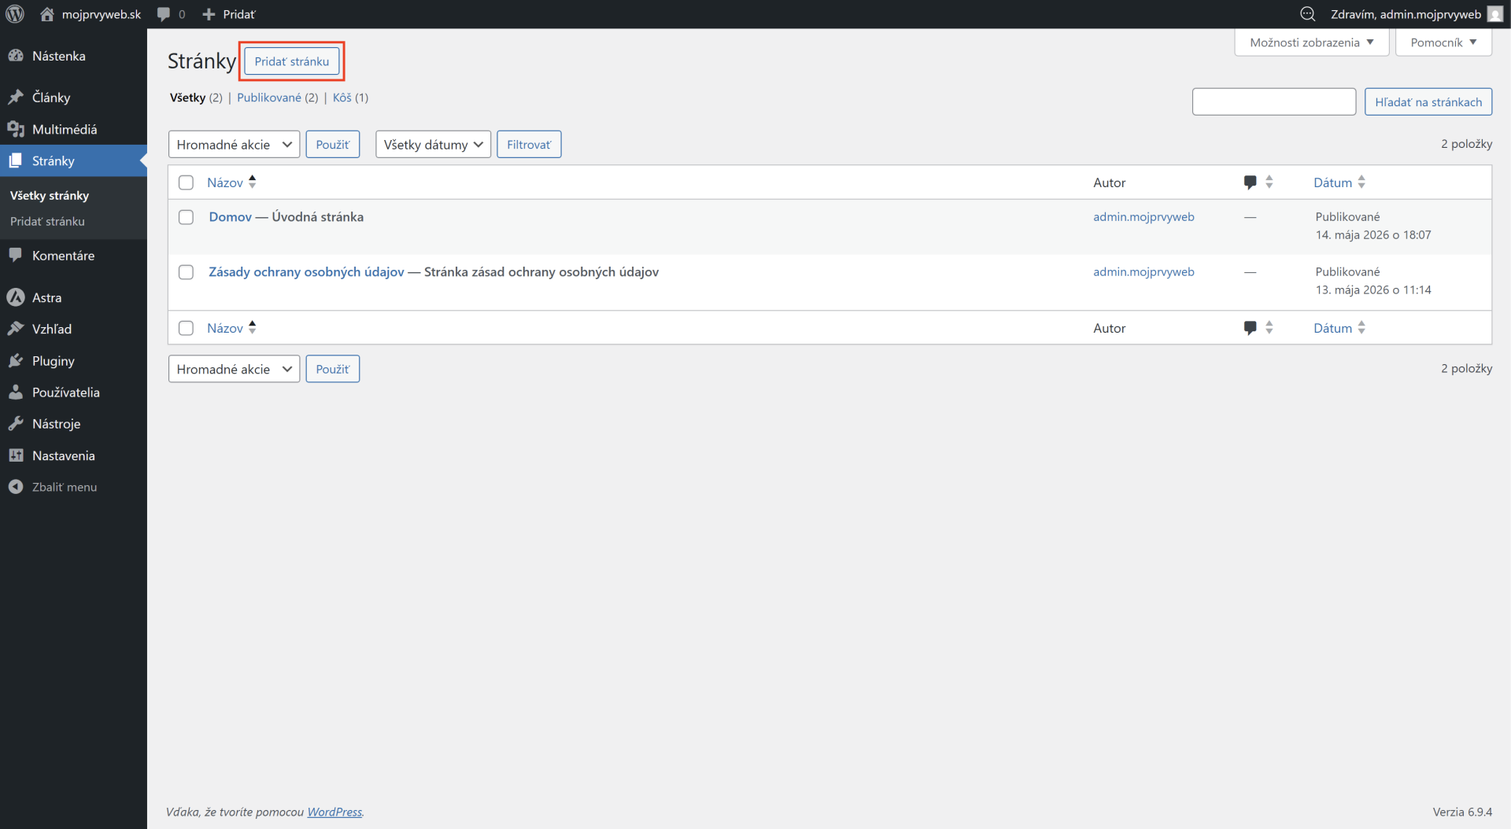Viewport: 1511px width, 829px height.
Task: Sort by Názov arrows in header
Action: (x=253, y=182)
